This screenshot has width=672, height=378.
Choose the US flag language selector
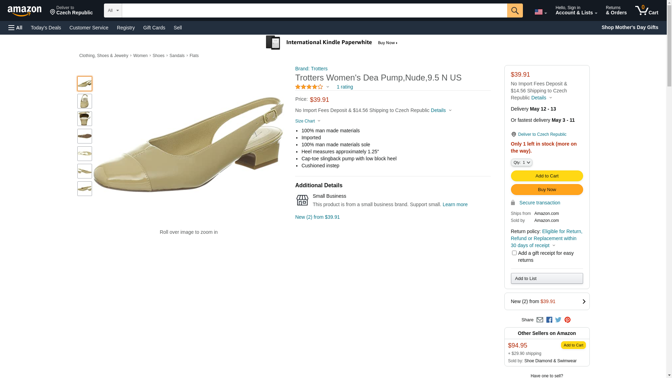[540, 12]
